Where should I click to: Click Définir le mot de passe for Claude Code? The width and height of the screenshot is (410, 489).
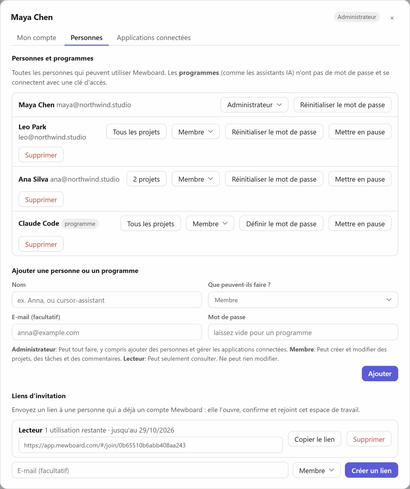[x=281, y=224]
